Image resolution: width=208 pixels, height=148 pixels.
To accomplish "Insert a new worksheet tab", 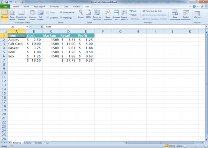I will click(x=47, y=143).
